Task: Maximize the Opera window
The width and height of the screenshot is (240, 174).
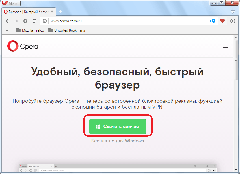Action: [x=221, y=3]
